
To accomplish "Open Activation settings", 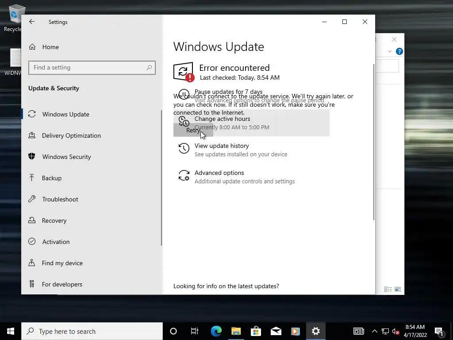I will (x=56, y=242).
